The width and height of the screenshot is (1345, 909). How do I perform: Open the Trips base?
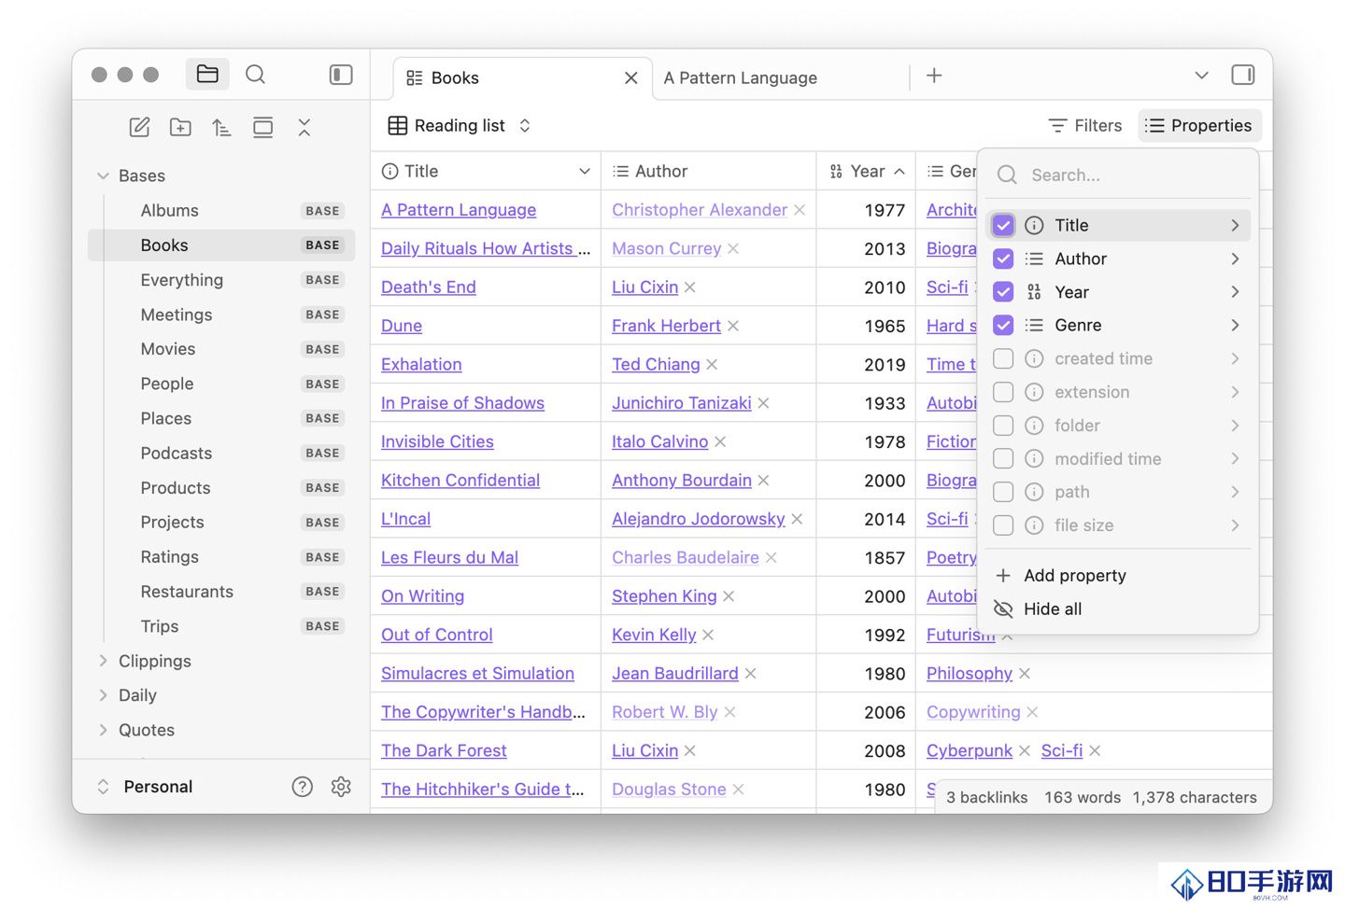(x=221, y=626)
